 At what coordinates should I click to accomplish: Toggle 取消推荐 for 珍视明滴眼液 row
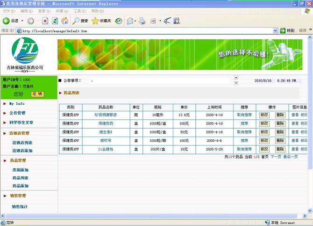tap(244, 115)
